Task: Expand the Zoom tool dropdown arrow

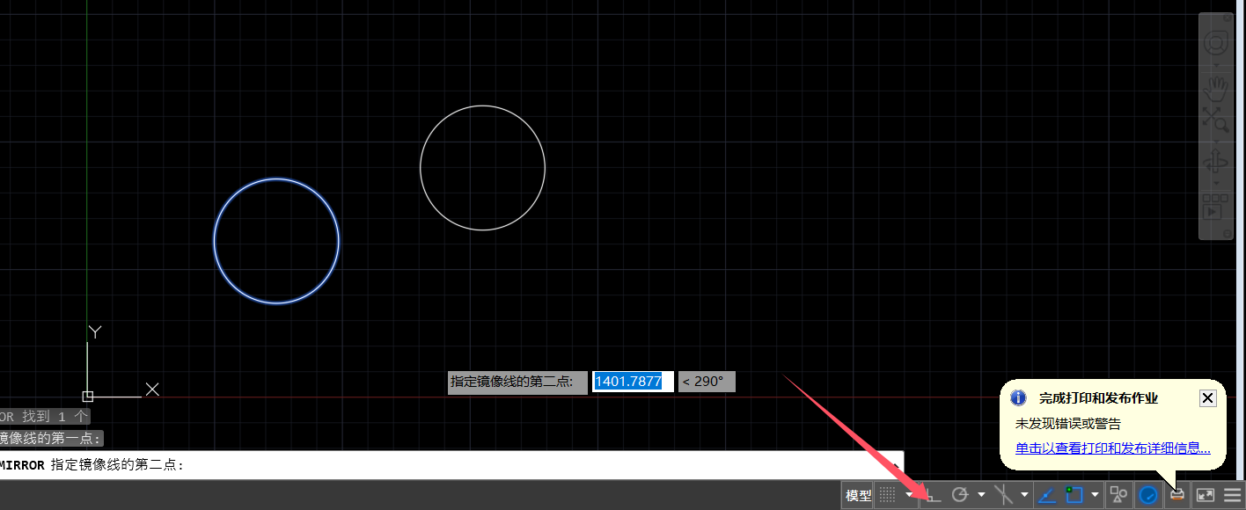Action: pyautogui.click(x=1216, y=140)
